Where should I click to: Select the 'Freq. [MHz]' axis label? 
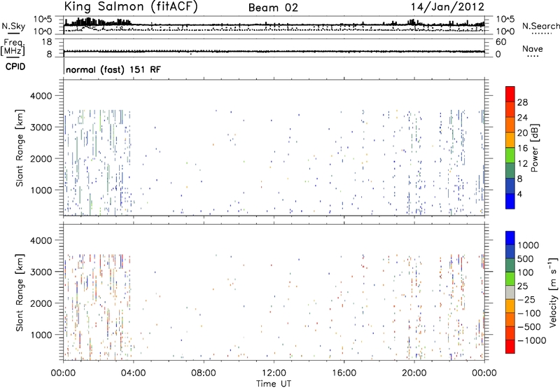pos(13,48)
